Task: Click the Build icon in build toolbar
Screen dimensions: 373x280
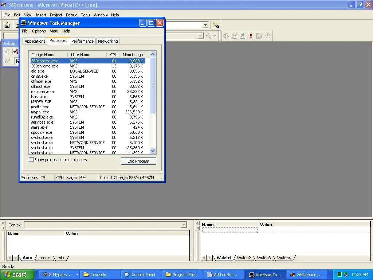Action: click(234, 36)
